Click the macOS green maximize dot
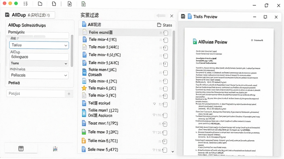This screenshot has height=159, width=284. pyautogui.click(x=16, y=3)
